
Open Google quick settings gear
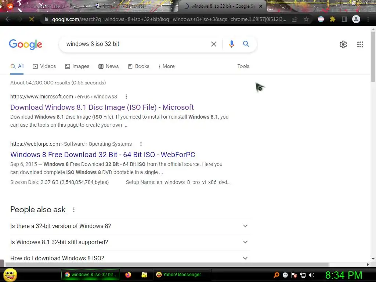[343, 44]
